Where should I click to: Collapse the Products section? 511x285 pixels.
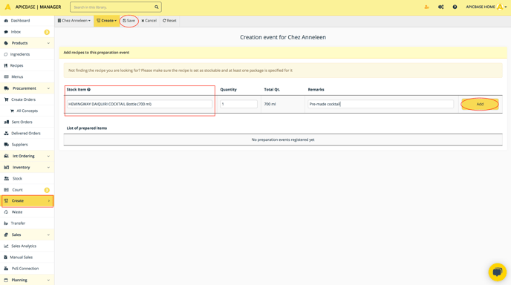point(48,43)
